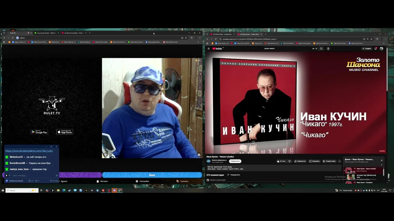Expand RoninRonin86 user chevron in chat
394x221 pixels.
(27, 163)
